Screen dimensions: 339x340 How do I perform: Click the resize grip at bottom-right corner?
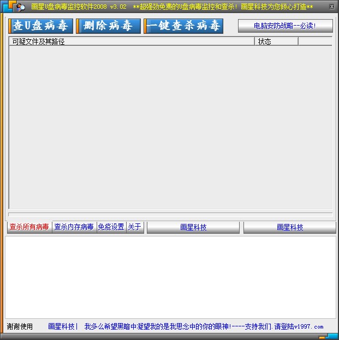tap(328, 337)
